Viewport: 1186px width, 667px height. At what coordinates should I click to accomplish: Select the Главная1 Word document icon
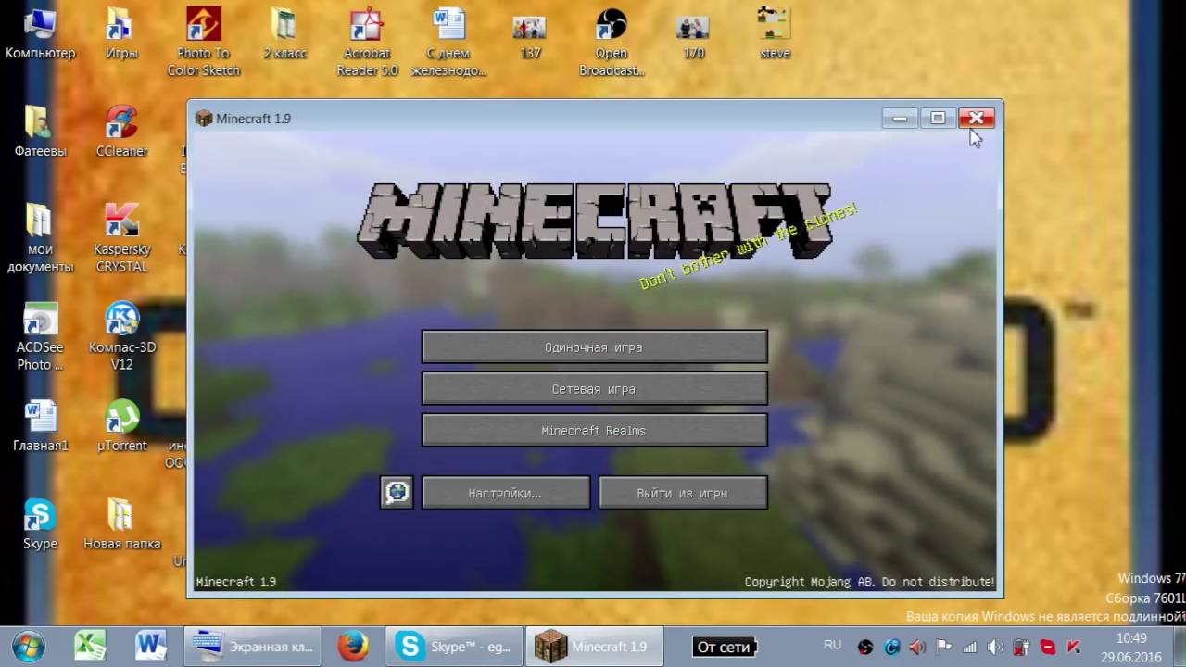coord(40,426)
